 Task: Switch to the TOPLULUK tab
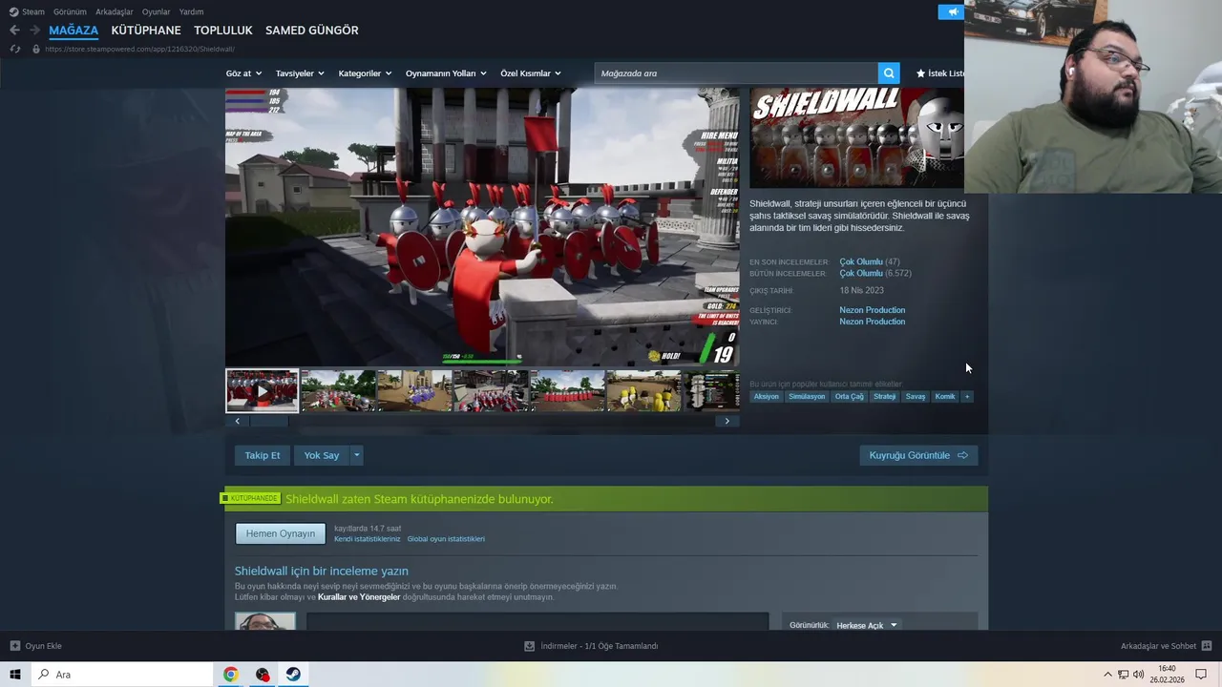point(223,31)
